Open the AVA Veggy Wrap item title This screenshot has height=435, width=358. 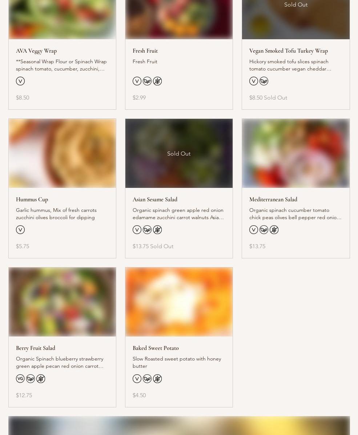[36, 51]
